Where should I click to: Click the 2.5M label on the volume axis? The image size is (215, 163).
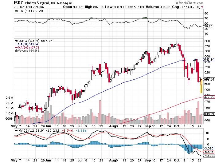click(9, 98)
